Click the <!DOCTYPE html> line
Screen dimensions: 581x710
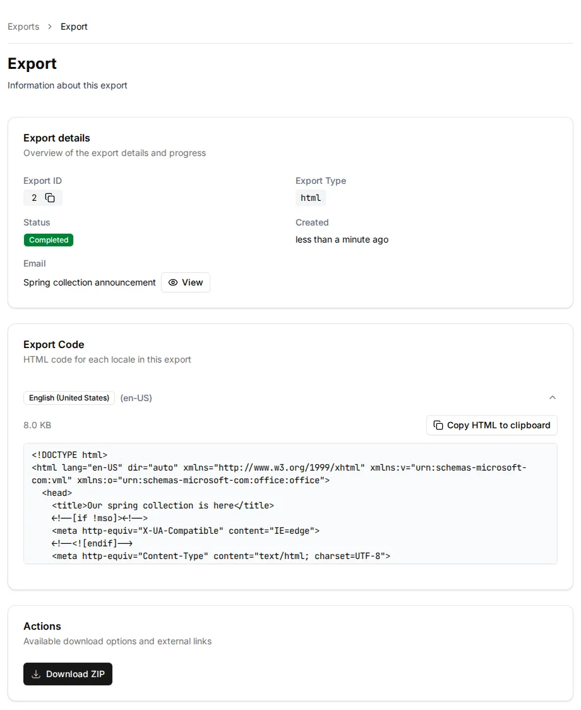pos(69,455)
